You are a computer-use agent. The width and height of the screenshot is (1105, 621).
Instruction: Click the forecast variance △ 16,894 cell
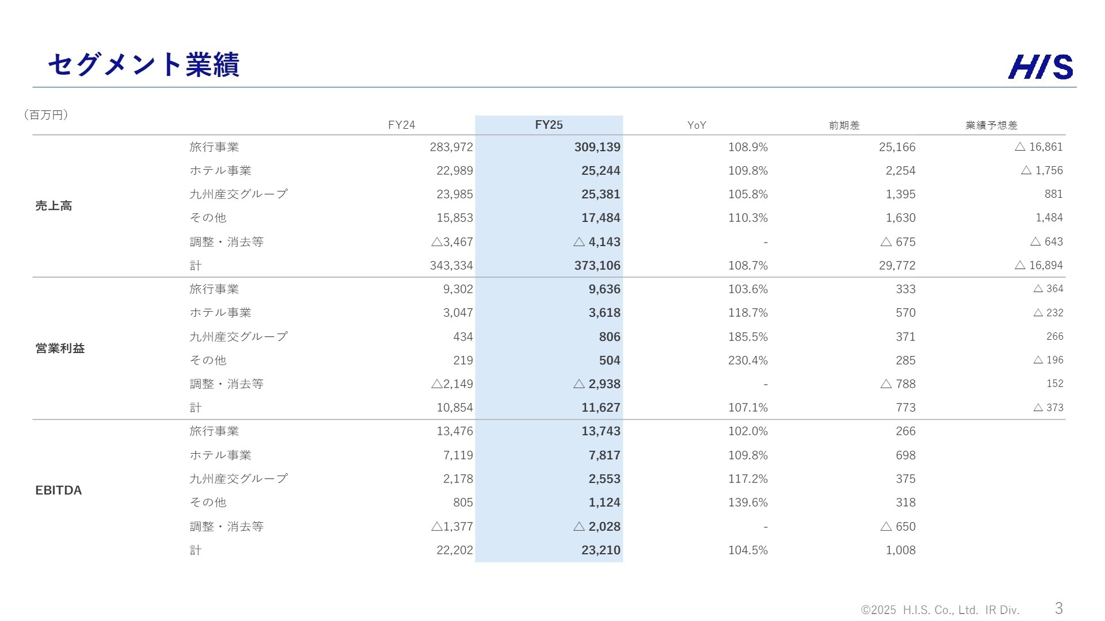(1038, 266)
